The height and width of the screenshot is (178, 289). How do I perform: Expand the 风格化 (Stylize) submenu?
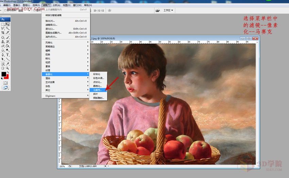point(49,42)
